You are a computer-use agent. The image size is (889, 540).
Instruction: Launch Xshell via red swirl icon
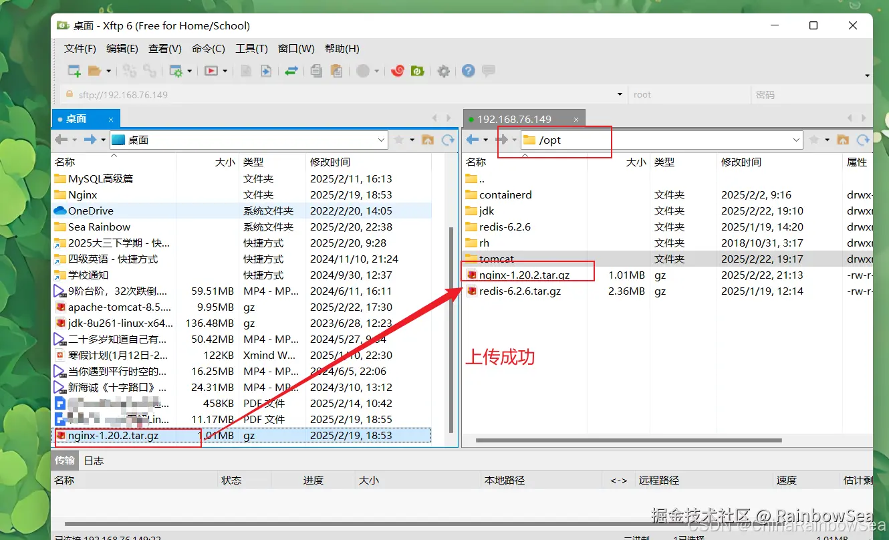(398, 71)
